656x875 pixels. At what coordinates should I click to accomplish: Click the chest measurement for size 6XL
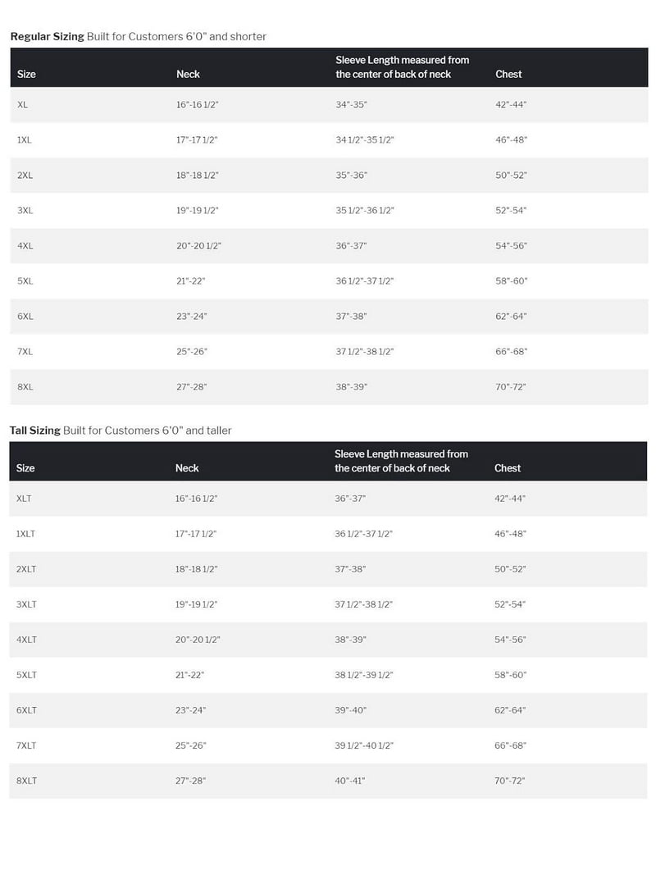coord(511,317)
